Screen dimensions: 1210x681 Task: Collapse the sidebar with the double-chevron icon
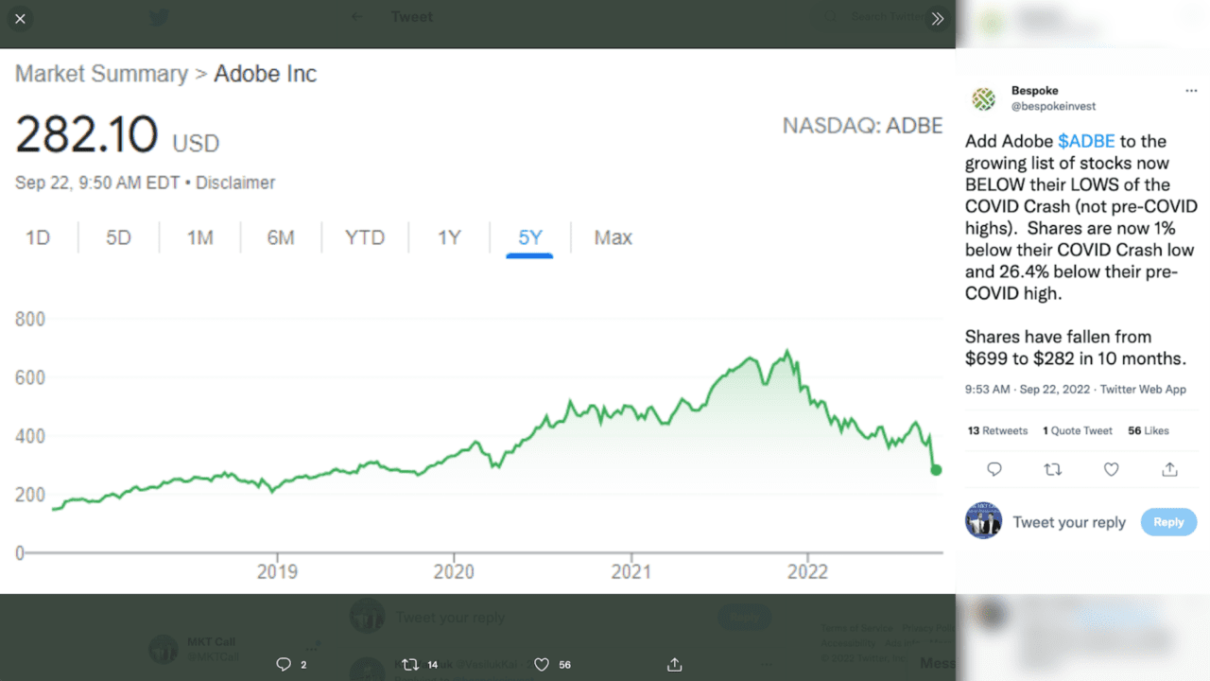pyautogui.click(x=937, y=19)
